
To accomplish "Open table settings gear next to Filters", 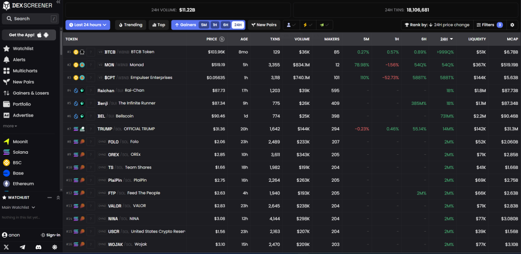I will tap(512, 24).
